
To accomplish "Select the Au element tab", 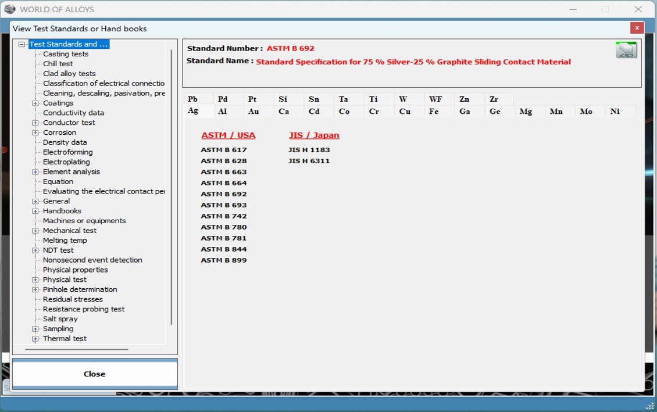I will [x=258, y=112].
